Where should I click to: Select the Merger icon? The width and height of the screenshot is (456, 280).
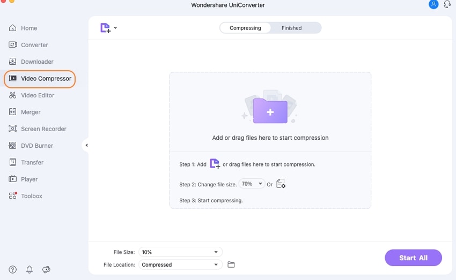coord(12,112)
